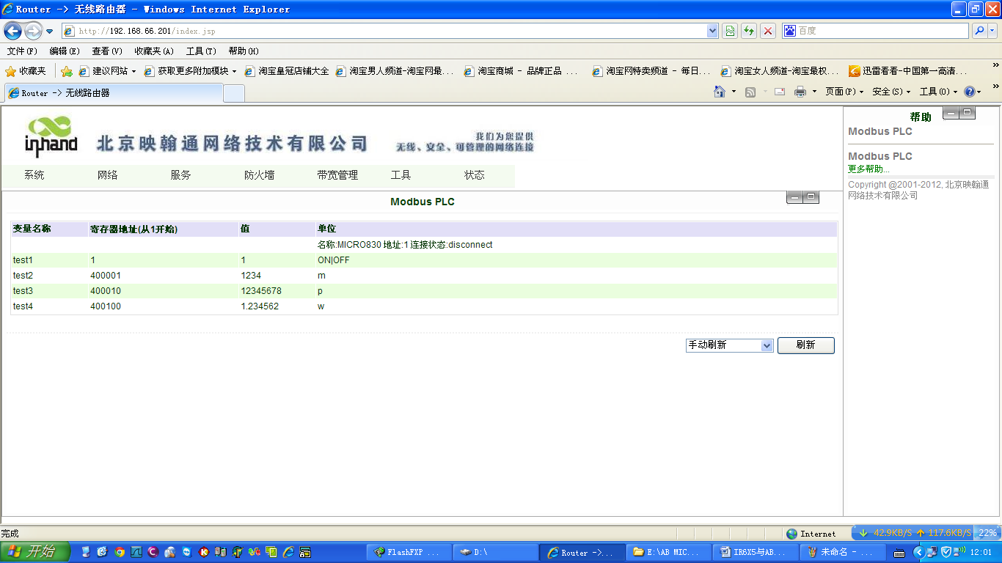Launch Google Chrome from the quick launch bar

tap(120, 552)
